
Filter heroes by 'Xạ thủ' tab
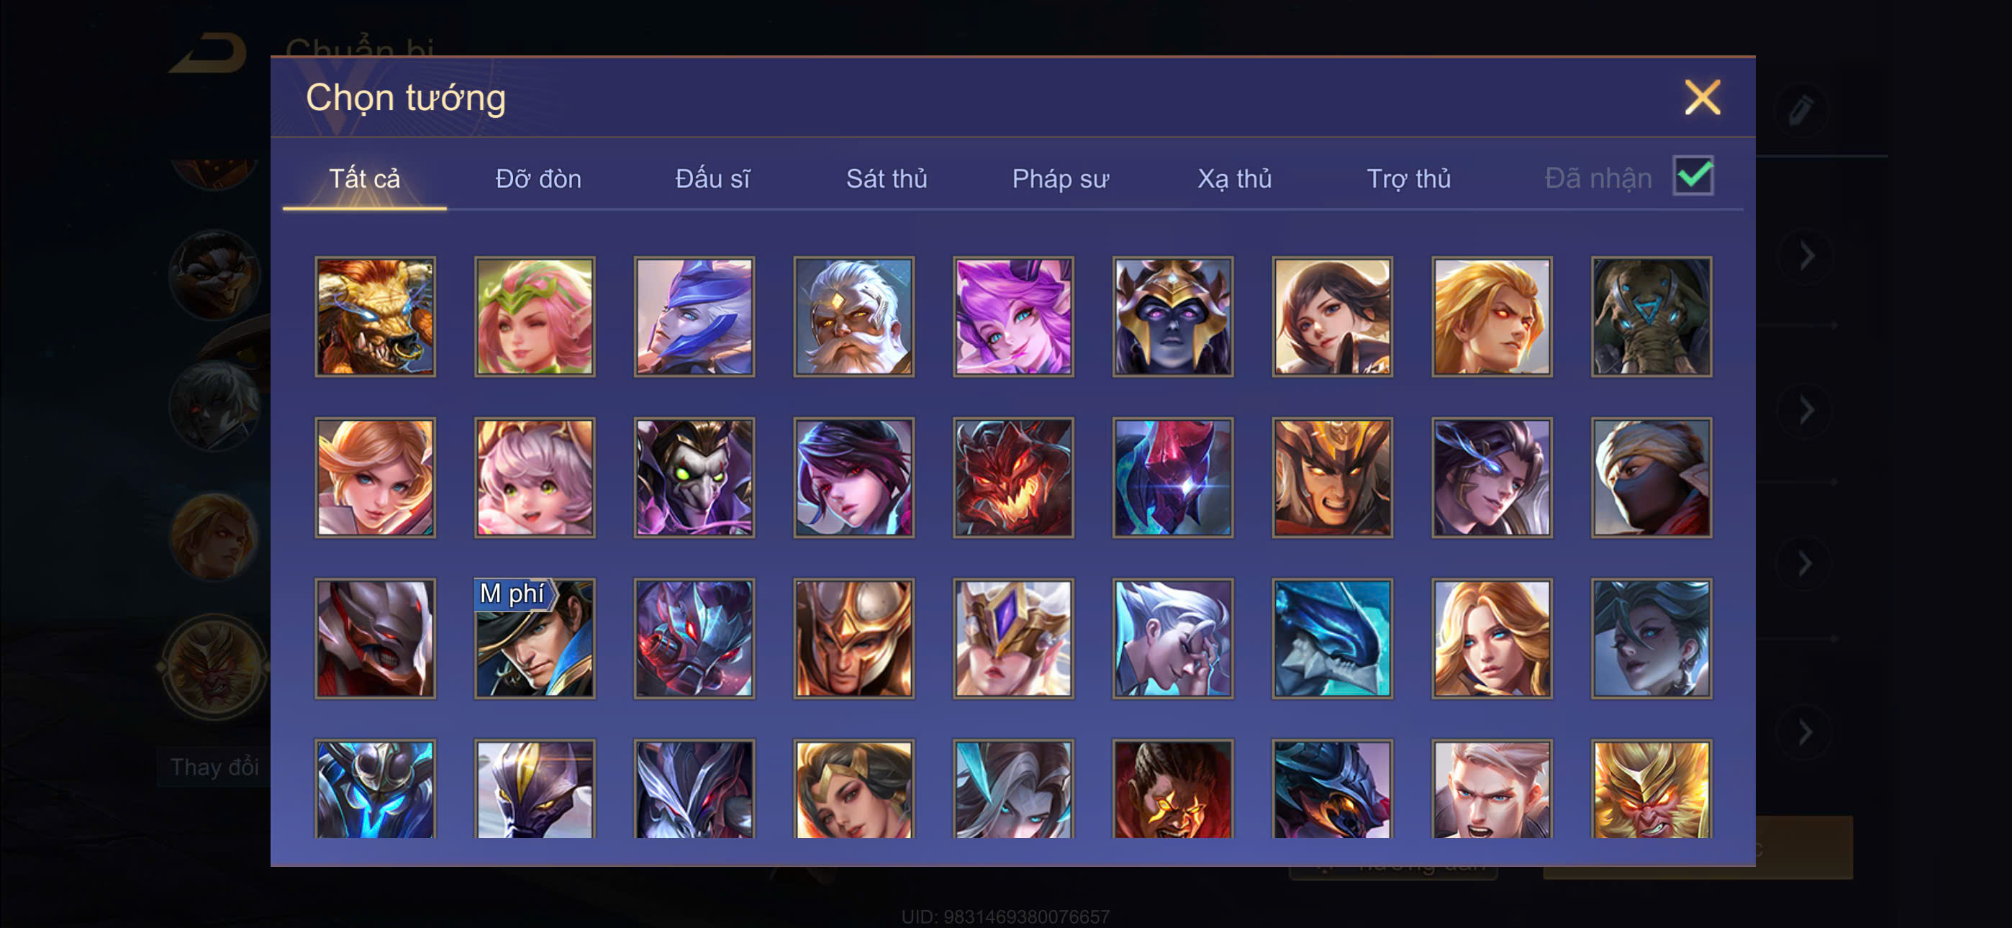point(1234,179)
